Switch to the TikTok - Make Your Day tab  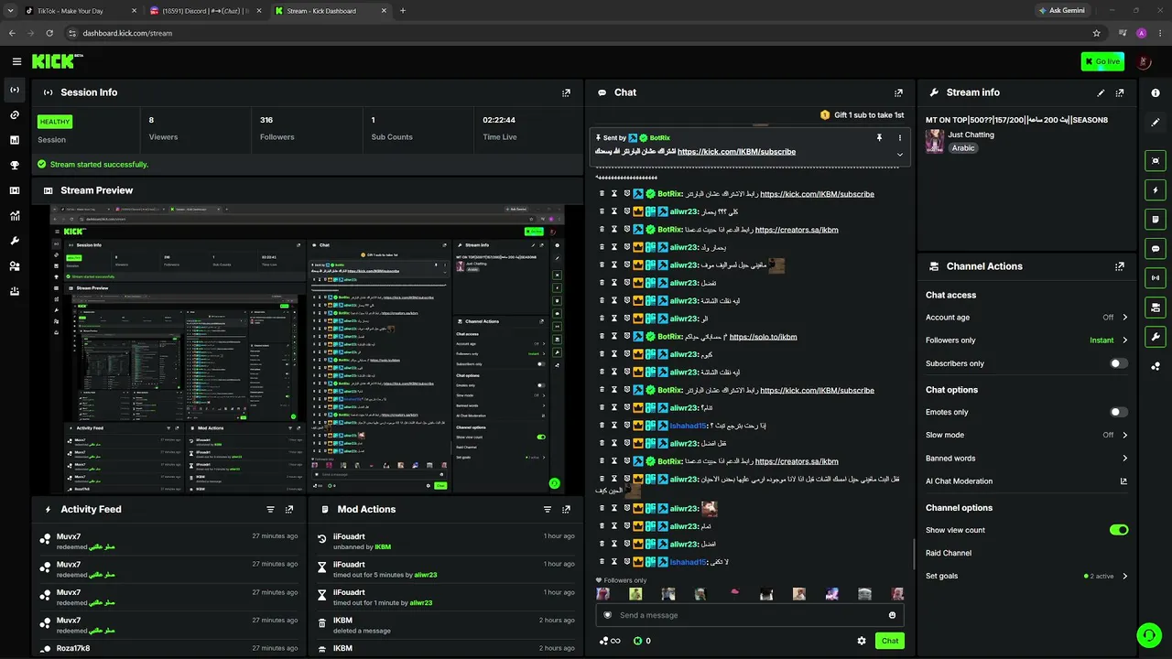(x=81, y=11)
